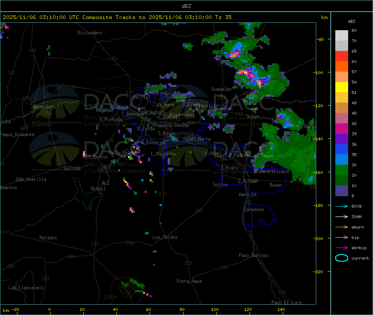Click the Aero_GA airport label

(247, 195)
